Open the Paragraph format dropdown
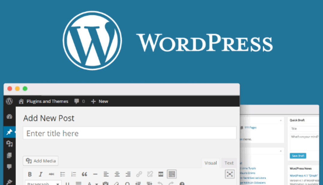This screenshot has width=323, height=185. pyautogui.click(x=43, y=183)
